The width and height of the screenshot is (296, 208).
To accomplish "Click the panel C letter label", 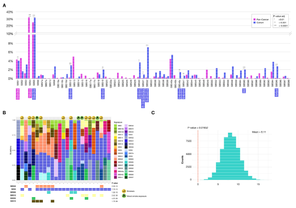I will point(153,113).
